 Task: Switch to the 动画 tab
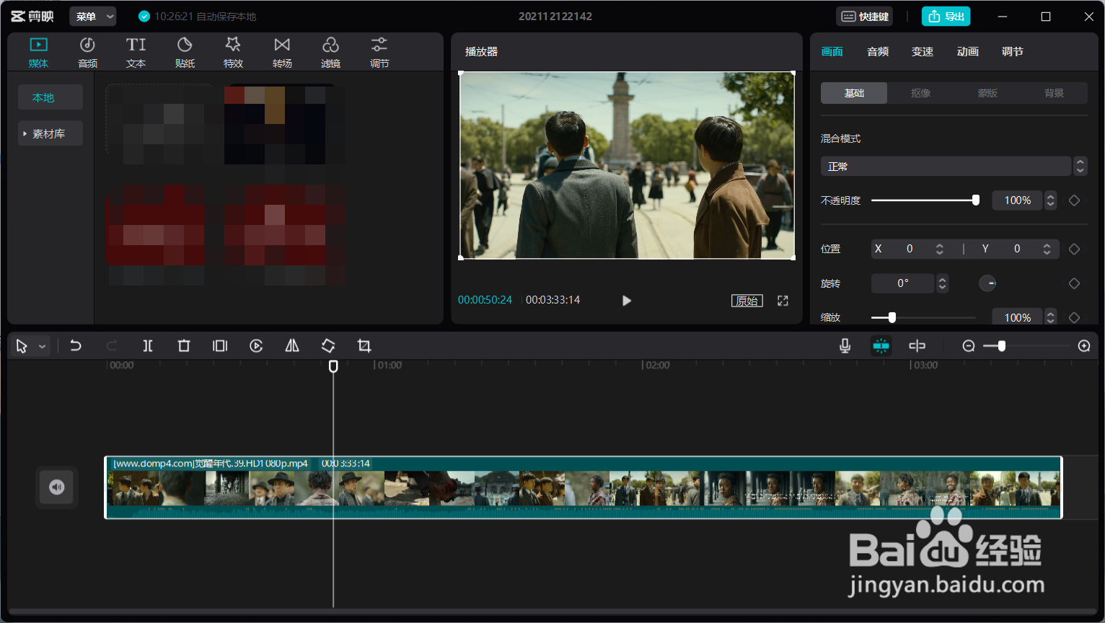968,52
